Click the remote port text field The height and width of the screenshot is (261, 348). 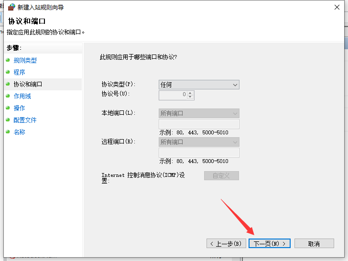point(199,152)
